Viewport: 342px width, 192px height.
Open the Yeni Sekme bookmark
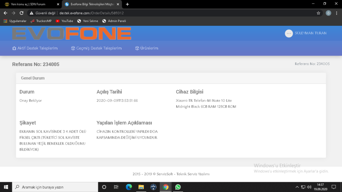[88, 21]
